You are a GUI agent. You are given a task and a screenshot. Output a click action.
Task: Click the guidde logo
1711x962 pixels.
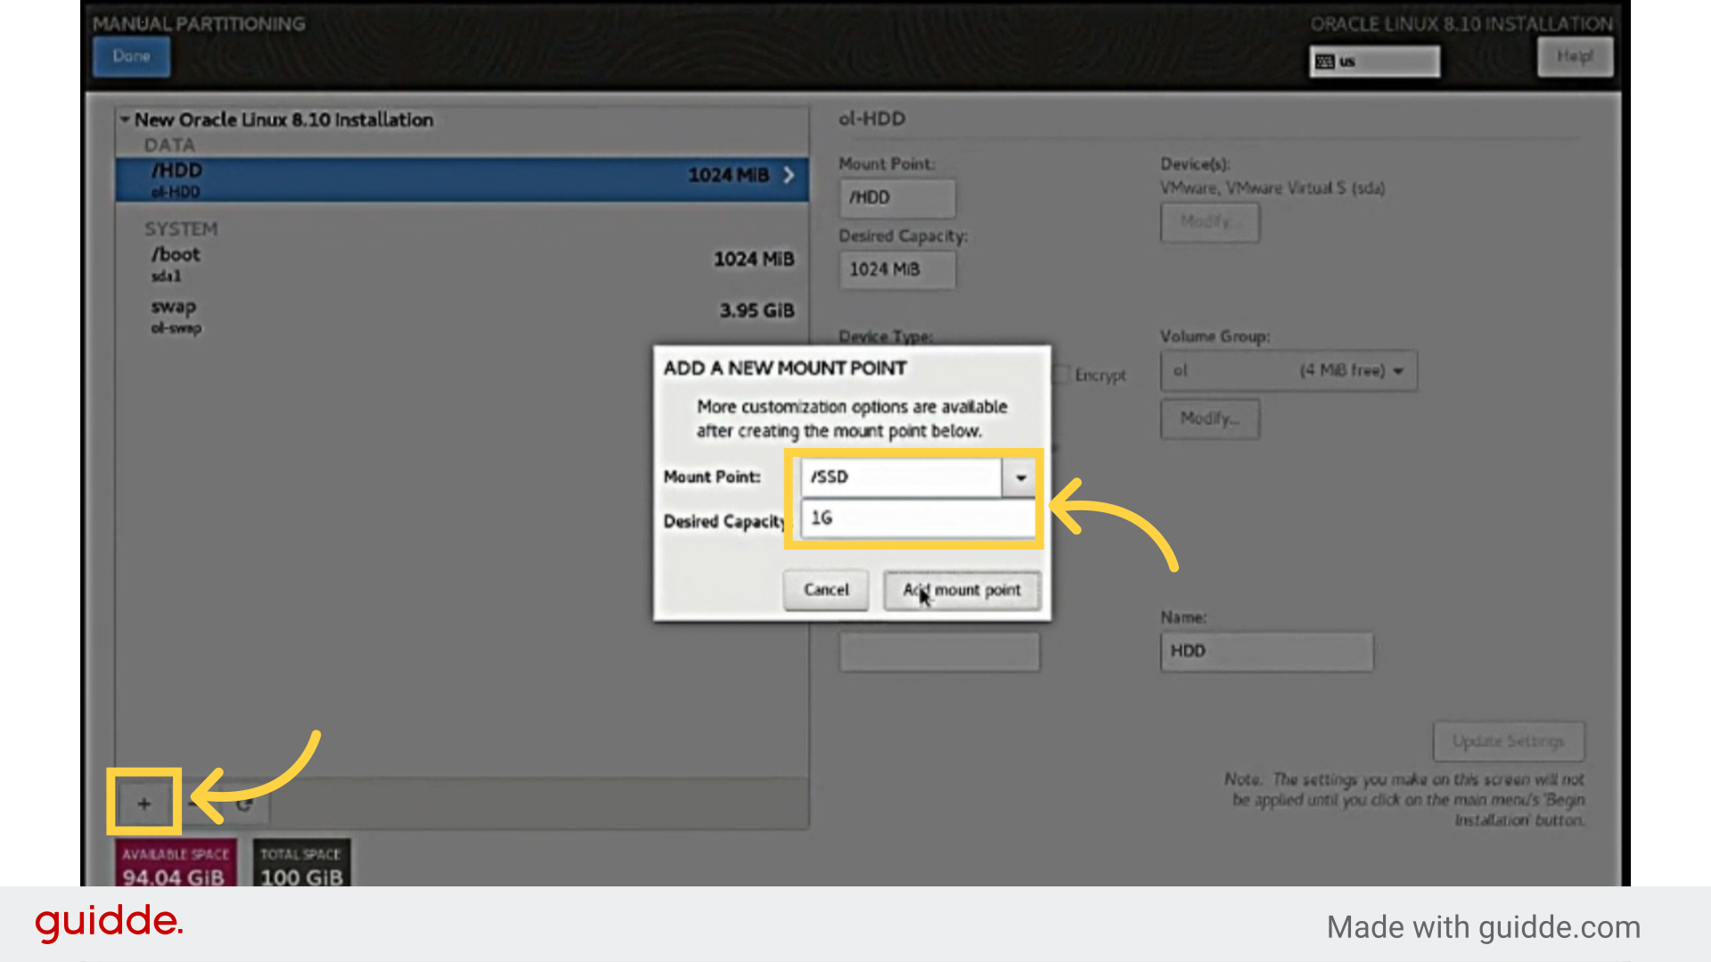pos(108,923)
